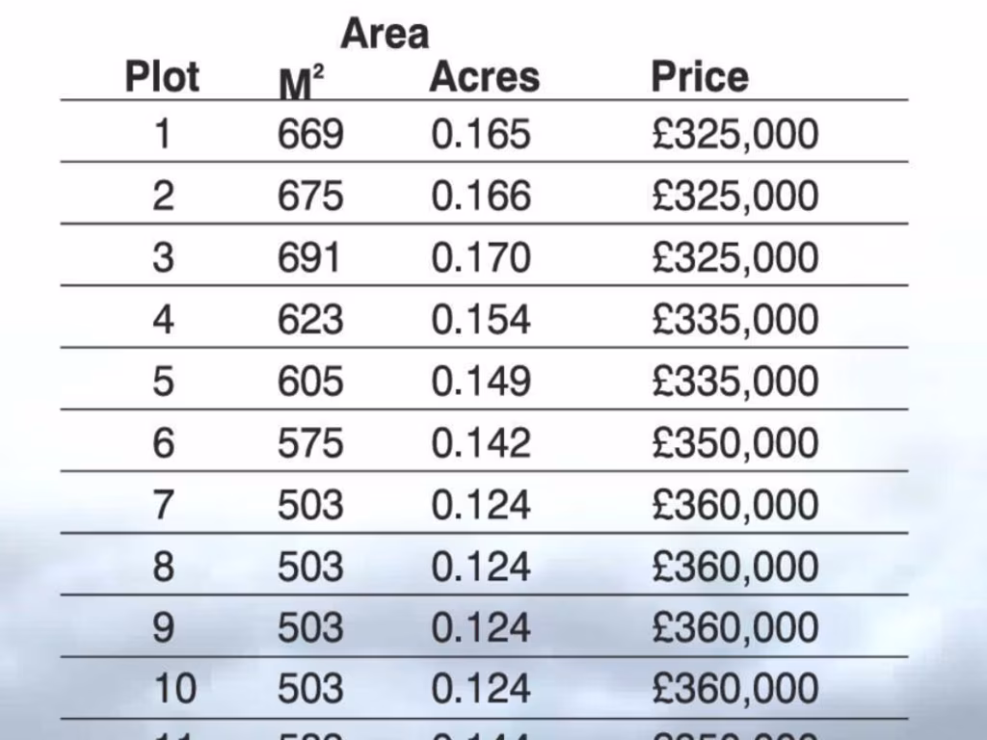Screen dimensions: 987x740
Task: Click the Price column header
Action: pyautogui.click(x=699, y=77)
